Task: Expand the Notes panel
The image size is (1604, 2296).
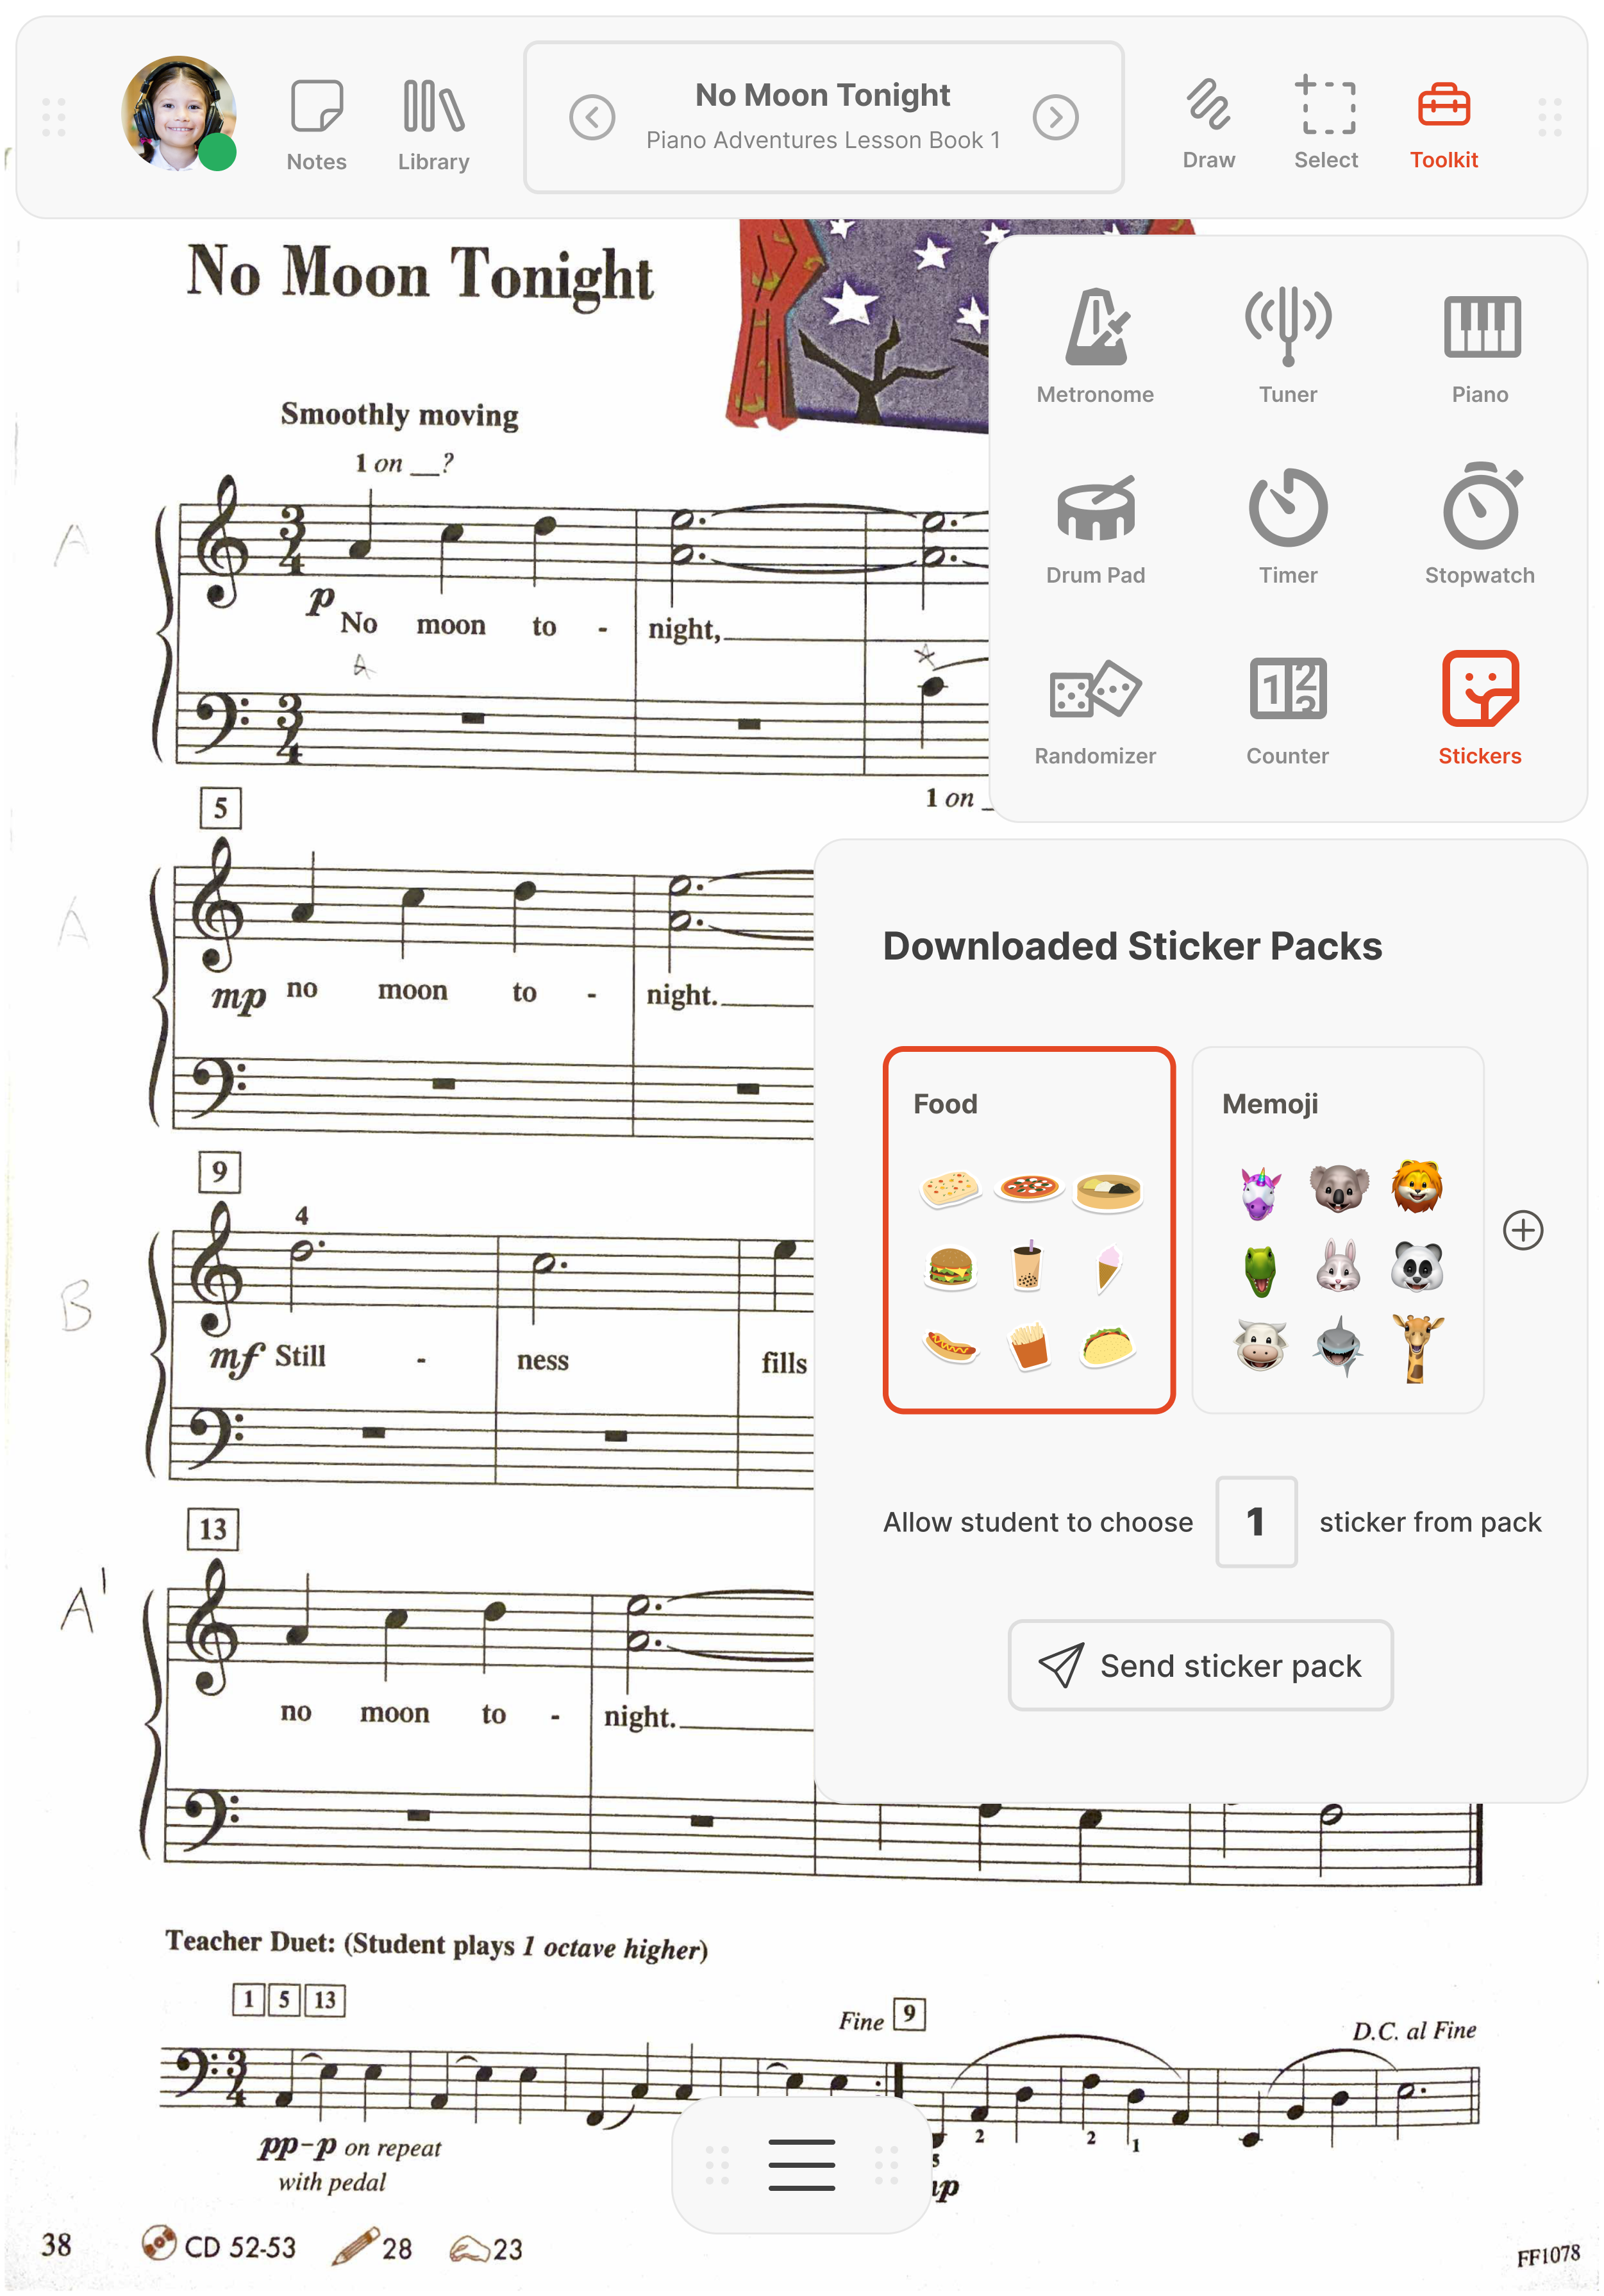Action: tap(317, 117)
